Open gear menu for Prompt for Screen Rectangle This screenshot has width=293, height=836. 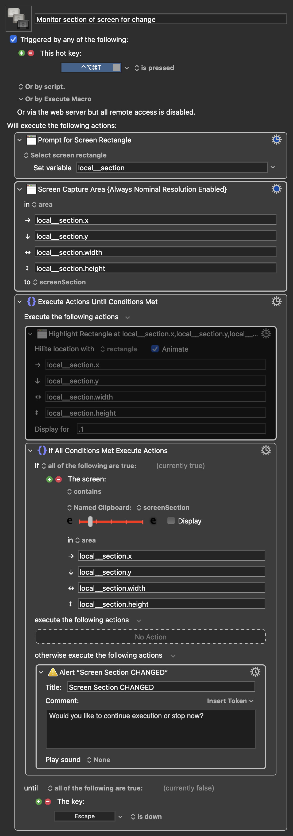click(x=276, y=140)
